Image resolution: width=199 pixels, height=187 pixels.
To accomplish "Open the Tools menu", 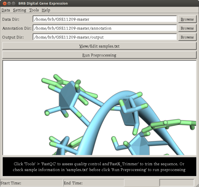I will [34, 10].
